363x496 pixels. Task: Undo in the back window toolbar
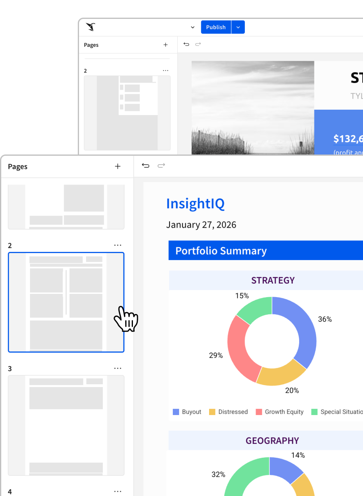point(186,44)
